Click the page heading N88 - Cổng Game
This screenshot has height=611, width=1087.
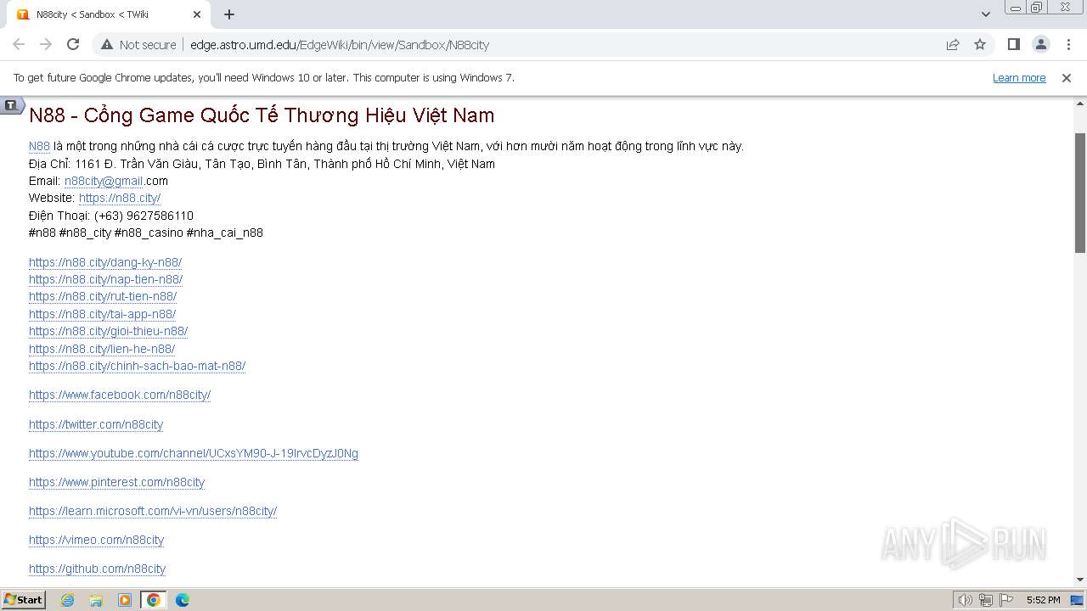coord(262,115)
